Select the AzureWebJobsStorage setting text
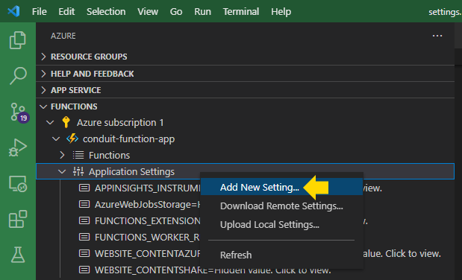Screen dimensions: 462x280 (148, 204)
